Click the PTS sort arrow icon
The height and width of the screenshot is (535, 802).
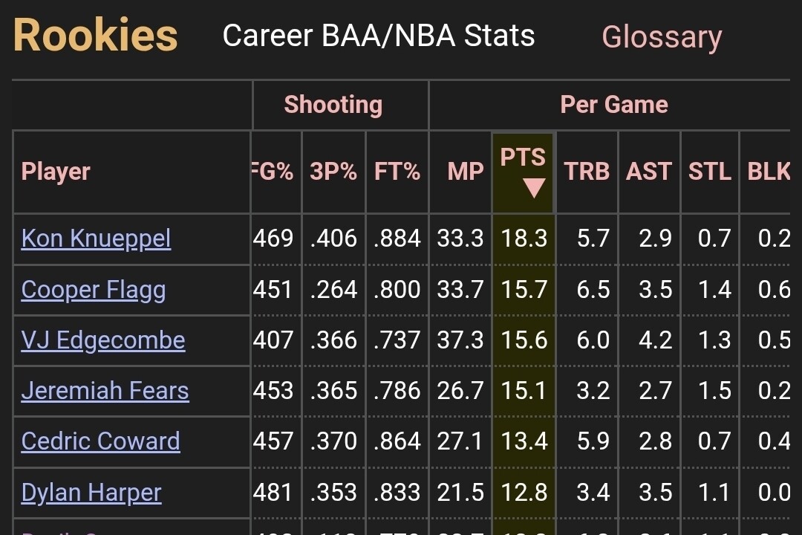[x=533, y=189]
